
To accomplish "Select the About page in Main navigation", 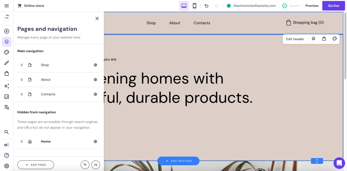I will click(x=46, y=80).
